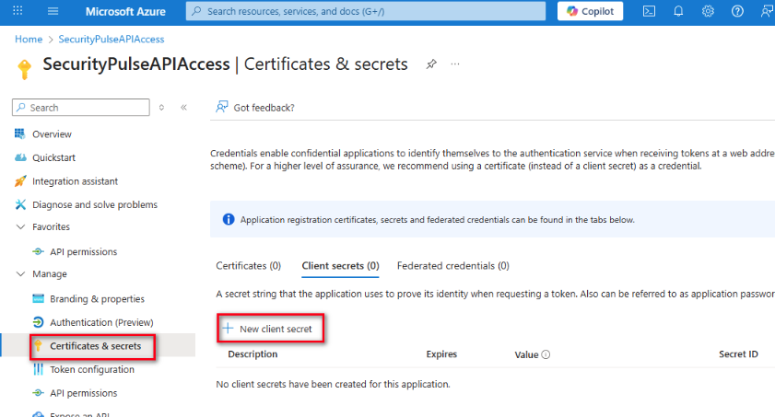Click the Microsoft Azure logo text

[x=125, y=11]
